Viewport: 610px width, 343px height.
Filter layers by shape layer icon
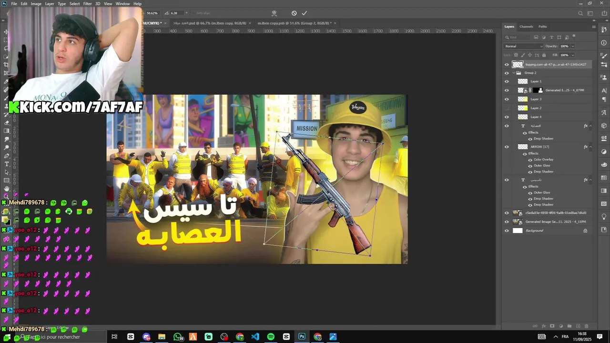click(559, 37)
